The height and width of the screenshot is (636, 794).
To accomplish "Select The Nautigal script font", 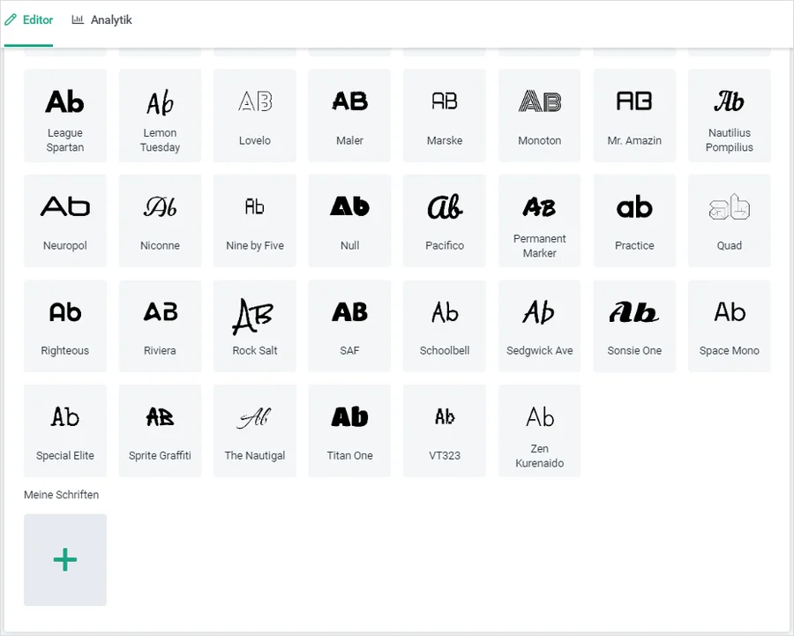I will pyautogui.click(x=255, y=430).
